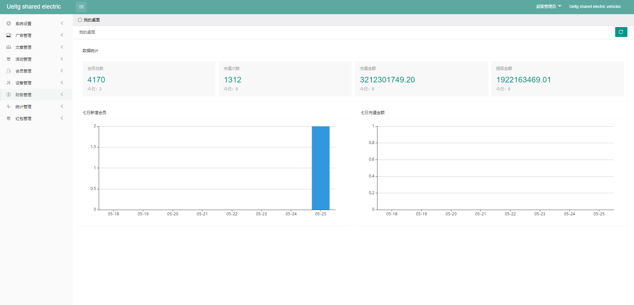The width and height of the screenshot is (634, 305).
Task: Click the finance management dollar icon
Action: [x=9, y=95]
